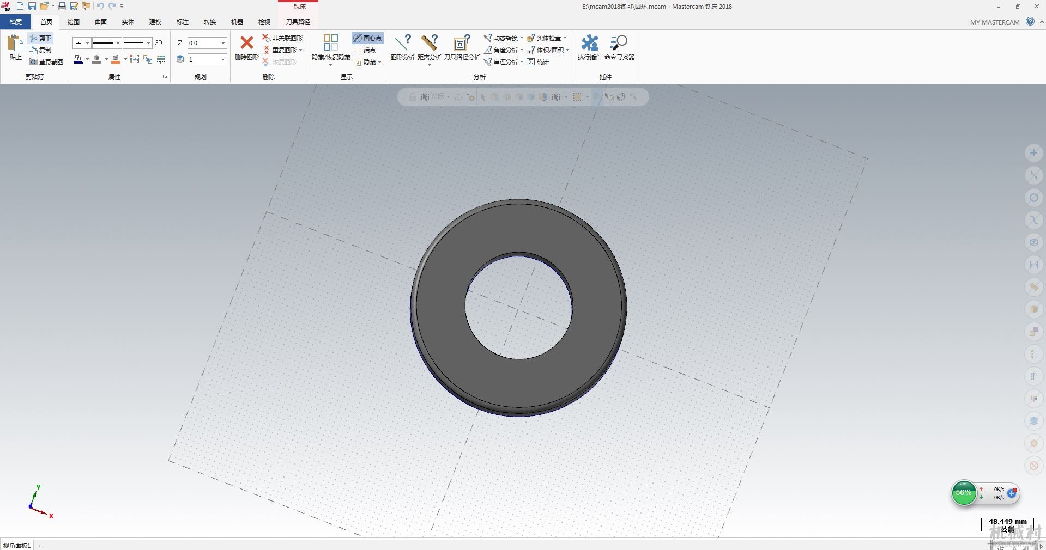1046x550 pixels.
Task: Click the Print icon in quick access toolbar
Action: [62, 6]
